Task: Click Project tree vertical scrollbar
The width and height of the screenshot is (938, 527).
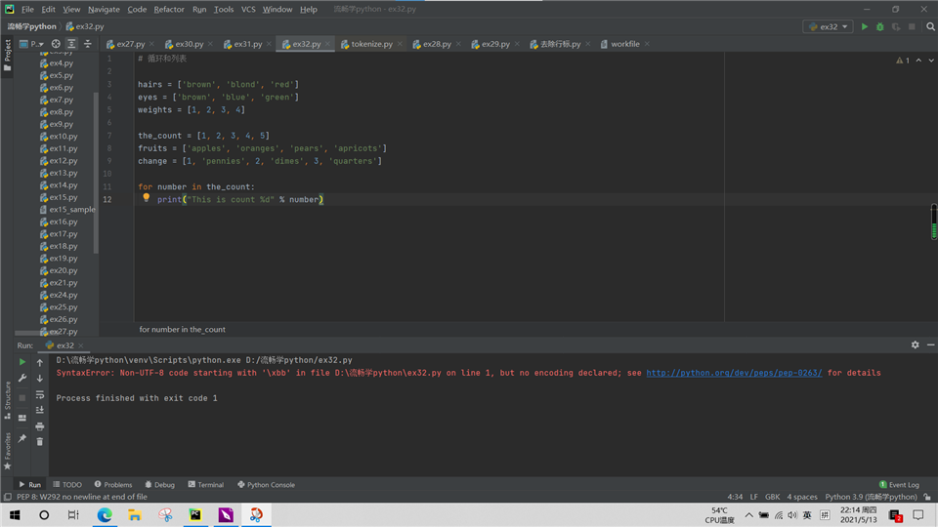Action: tap(96, 172)
